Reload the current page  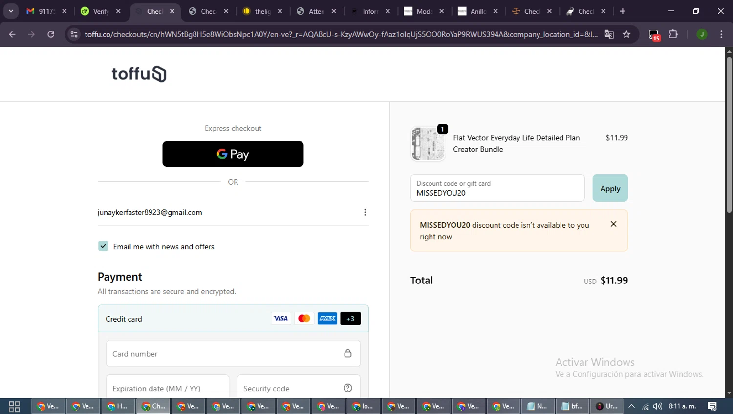click(x=51, y=34)
